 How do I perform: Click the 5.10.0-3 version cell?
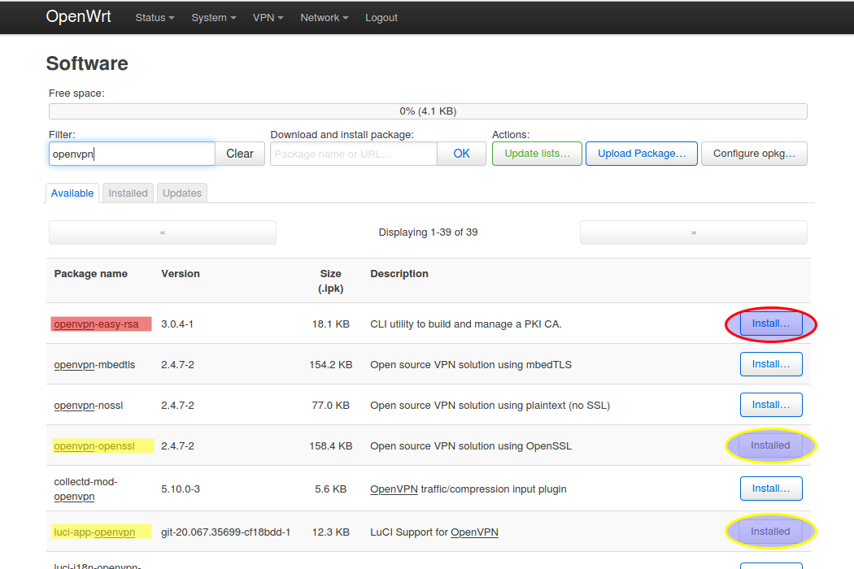tap(181, 489)
